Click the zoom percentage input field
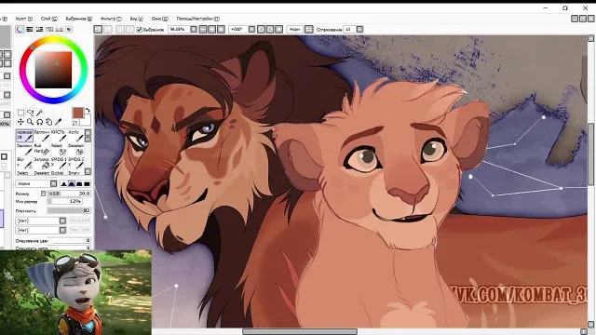The image size is (596, 335). 179,29
